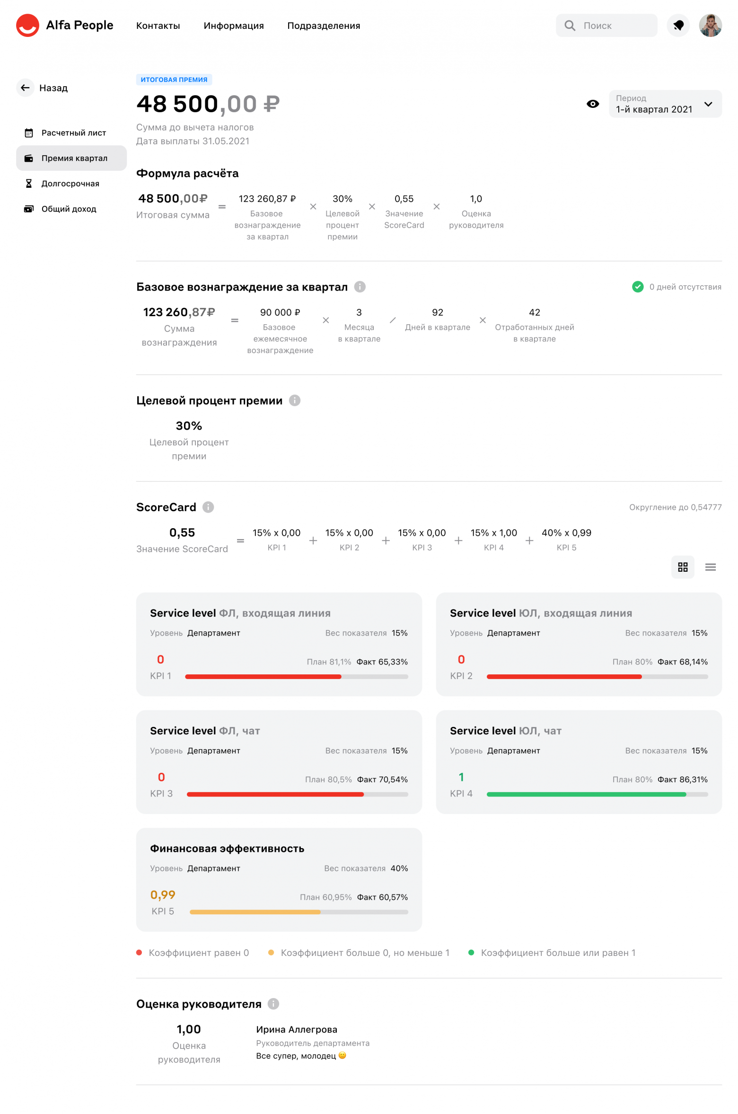Click the KPI 2 red progress bar
This screenshot has height=1114, width=738.
597,677
